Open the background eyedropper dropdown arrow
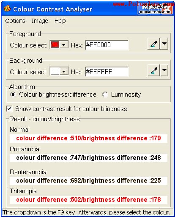Viewport: 175px width, 217px height. [x=164, y=70]
